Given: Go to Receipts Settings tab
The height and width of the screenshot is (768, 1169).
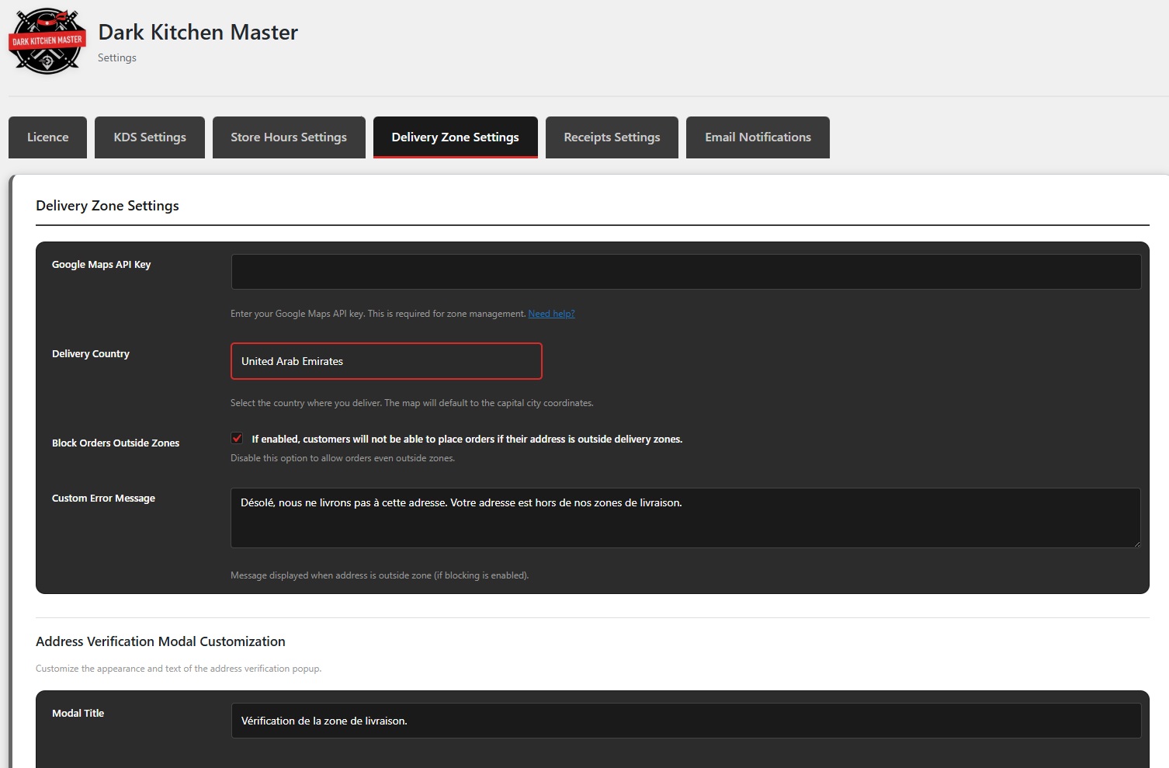Looking at the screenshot, I should point(612,137).
